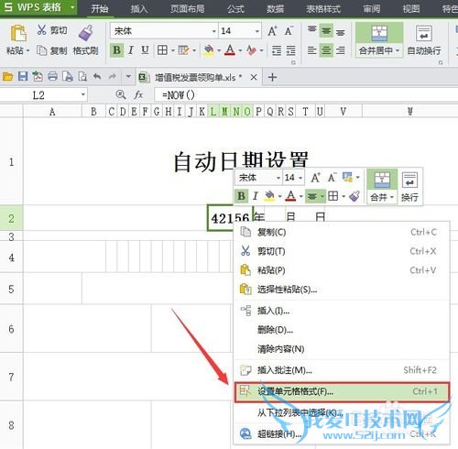Click the fx insert function icon
Screen dimensions: 458x449
pyautogui.click(x=138, y=95)
